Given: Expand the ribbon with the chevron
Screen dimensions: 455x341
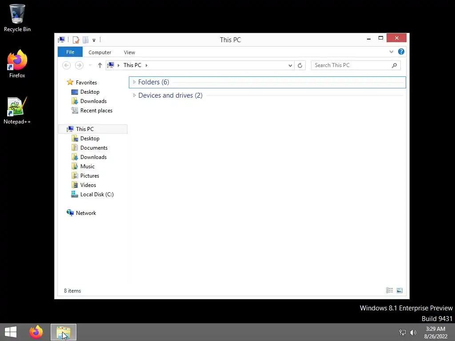Looking at the screenshot, I should [x=391, y=52].
